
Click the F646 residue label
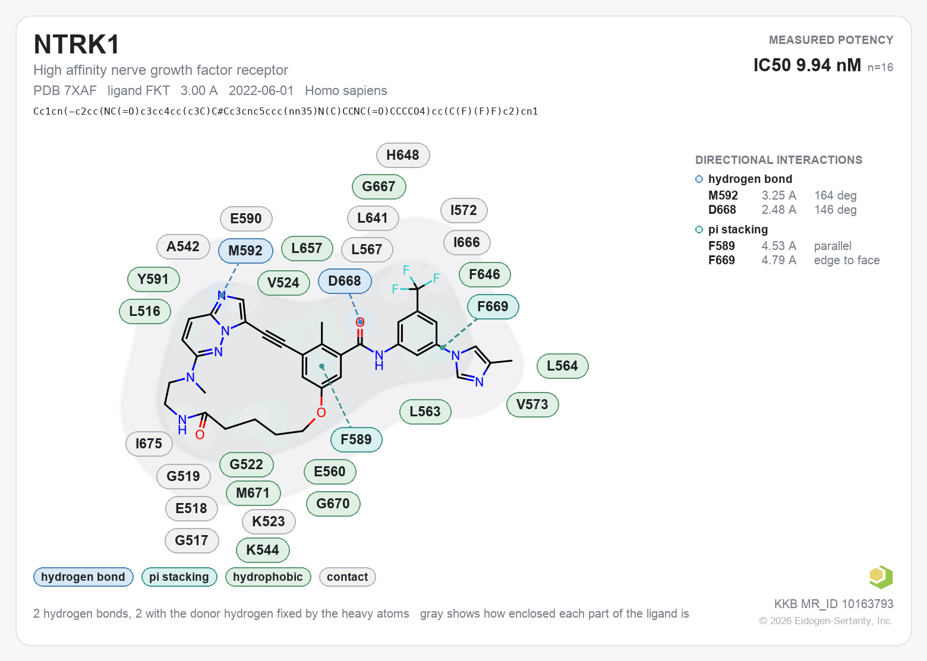(484, 274)
